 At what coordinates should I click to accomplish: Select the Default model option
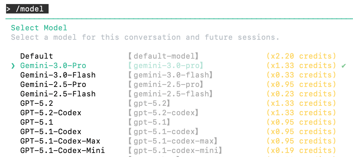(36, 56)
